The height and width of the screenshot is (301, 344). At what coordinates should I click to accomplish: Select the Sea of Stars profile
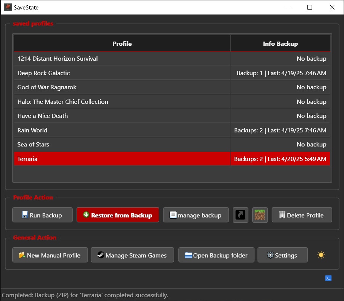122,144
